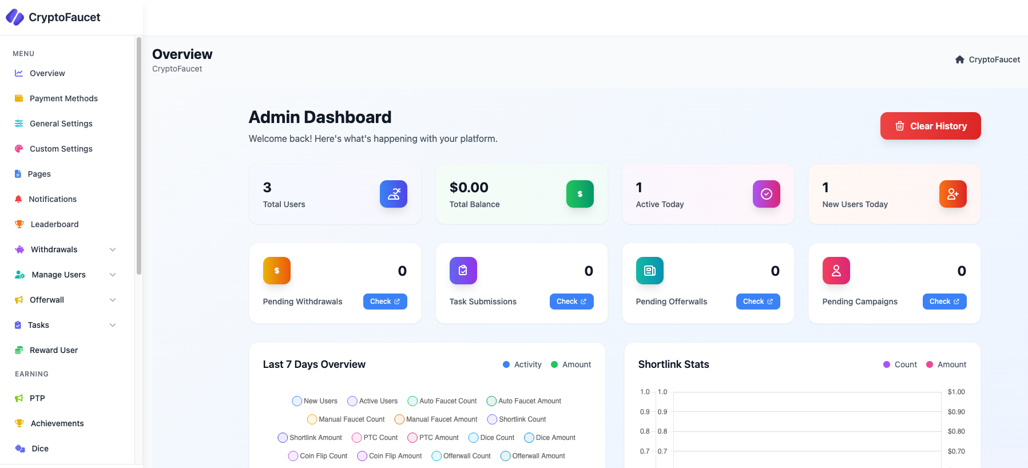Click the purple Count legend dot
This screenshot has width=1028, height=468.
click(x=887, y=364)
